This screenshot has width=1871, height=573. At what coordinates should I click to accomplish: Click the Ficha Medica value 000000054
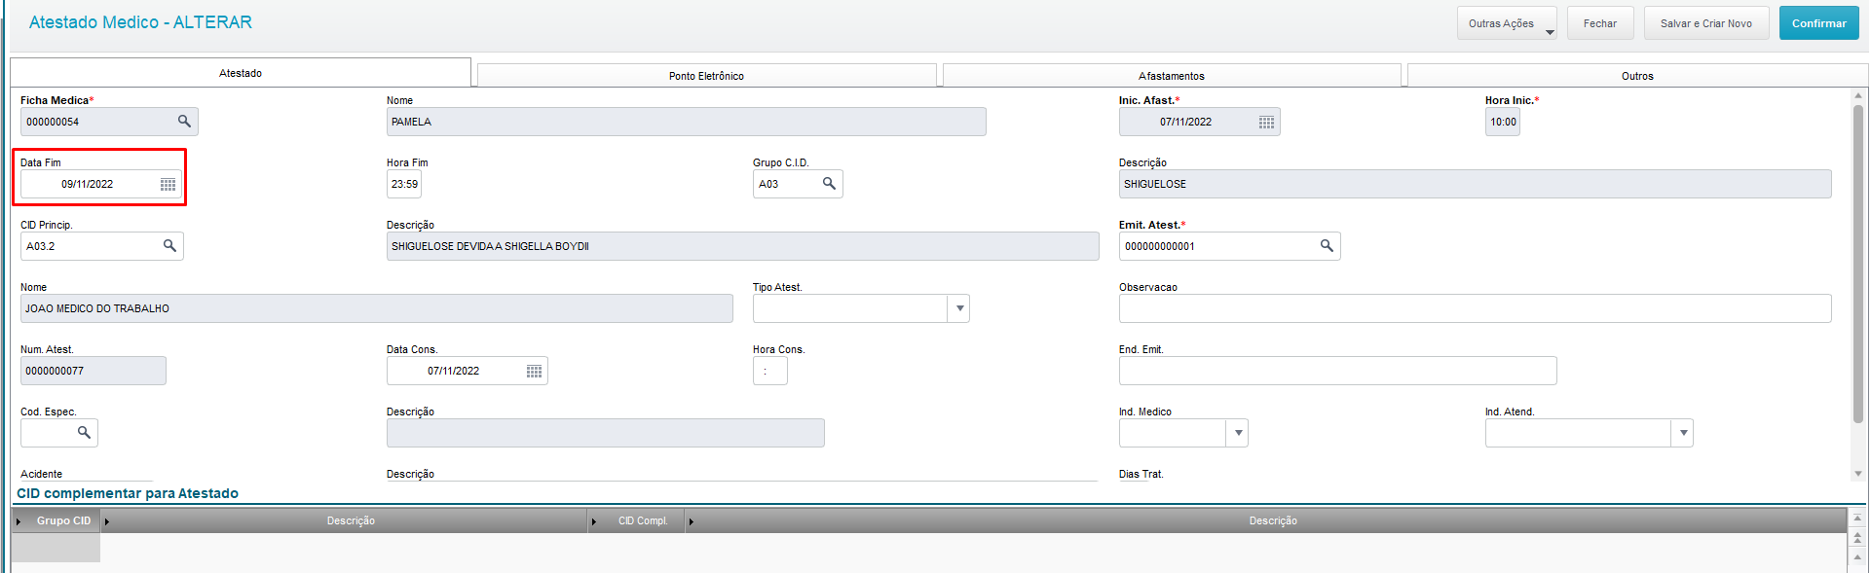pos(53,122)
